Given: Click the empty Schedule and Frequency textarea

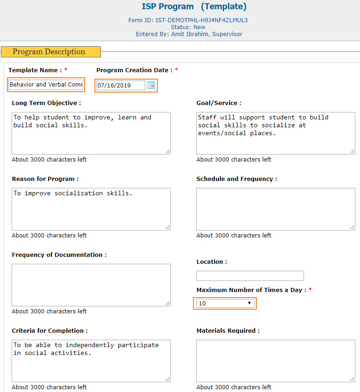Looking at the screenshot, I should 276,209.
